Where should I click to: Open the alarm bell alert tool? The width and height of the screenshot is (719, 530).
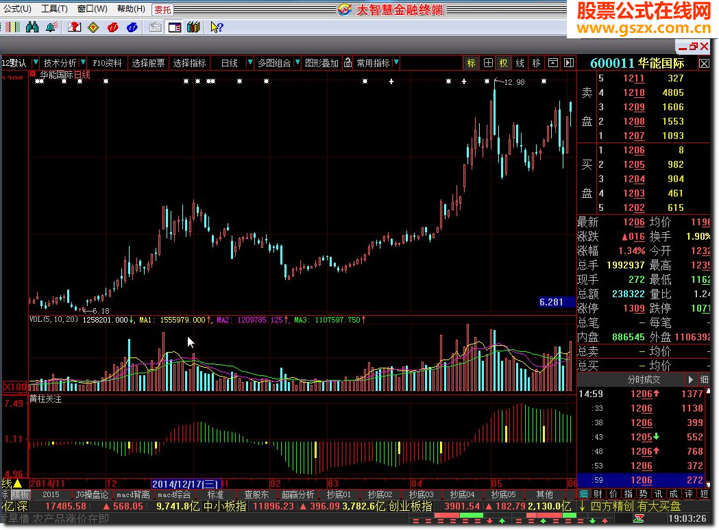(52, 27)
